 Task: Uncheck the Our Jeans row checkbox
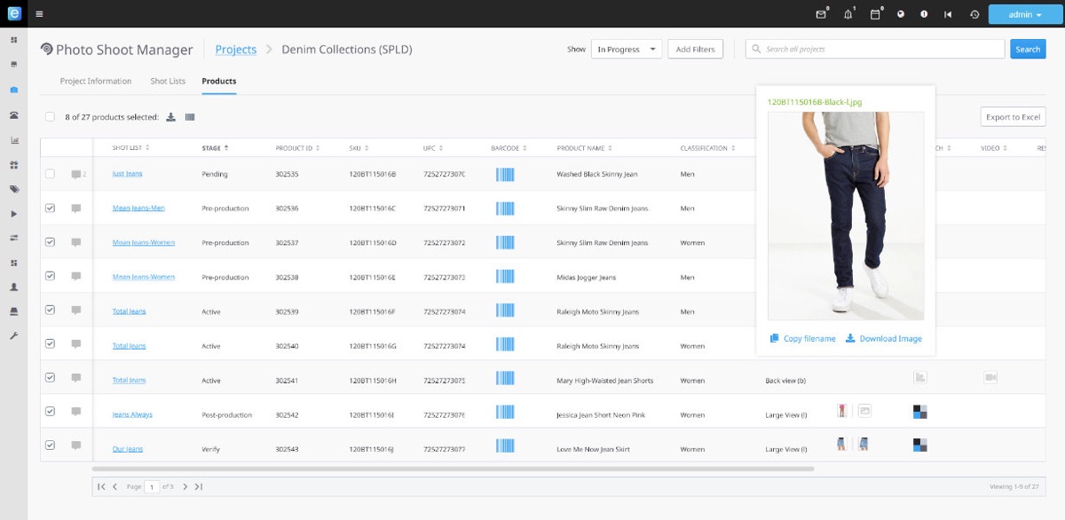[x=50, y=446]
